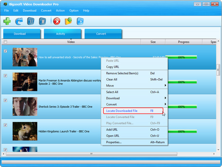Open the File menu
Image resolution: width=222 pixels, height=167 pixels.
(x=7, y=10)
